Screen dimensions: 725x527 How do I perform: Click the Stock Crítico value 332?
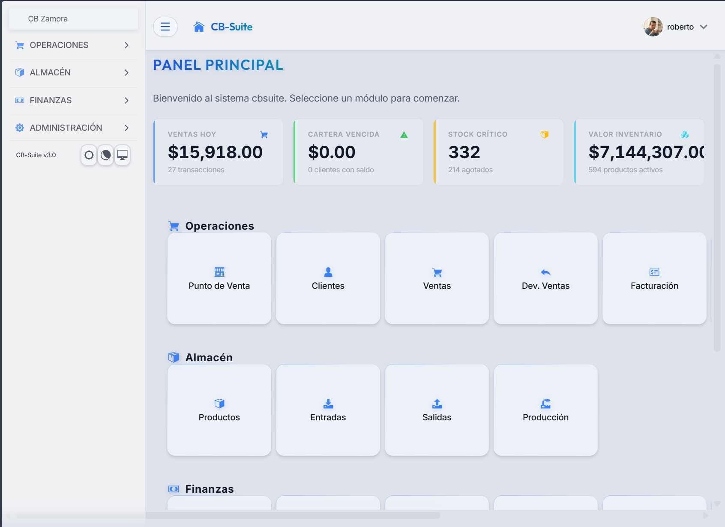coord(464,152)
